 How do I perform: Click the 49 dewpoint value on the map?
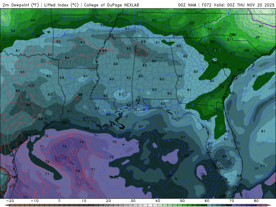coord(257,37)
